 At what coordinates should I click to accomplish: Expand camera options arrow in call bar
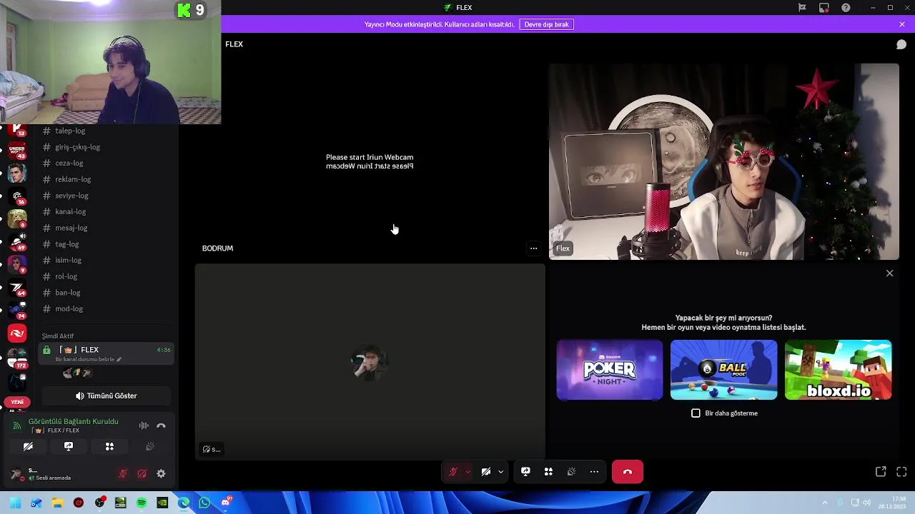(x=500, y=472)
